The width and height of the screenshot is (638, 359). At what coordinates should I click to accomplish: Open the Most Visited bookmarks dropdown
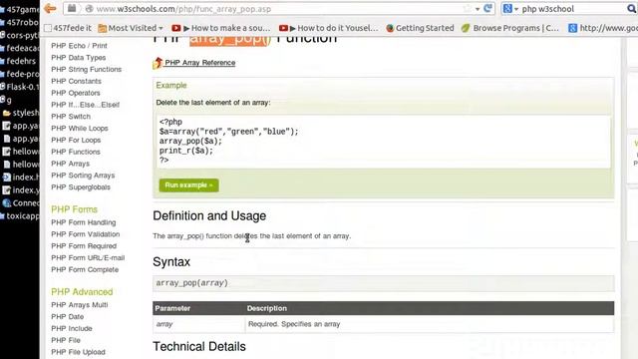131,28
